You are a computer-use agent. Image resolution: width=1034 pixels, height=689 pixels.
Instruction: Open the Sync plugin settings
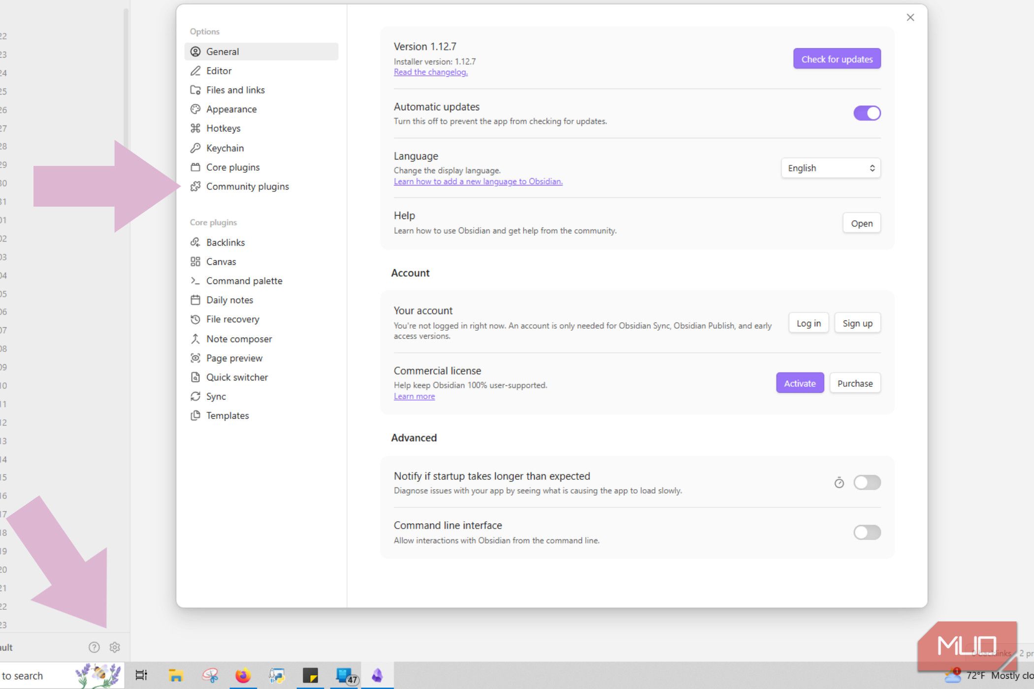[261, 397]
